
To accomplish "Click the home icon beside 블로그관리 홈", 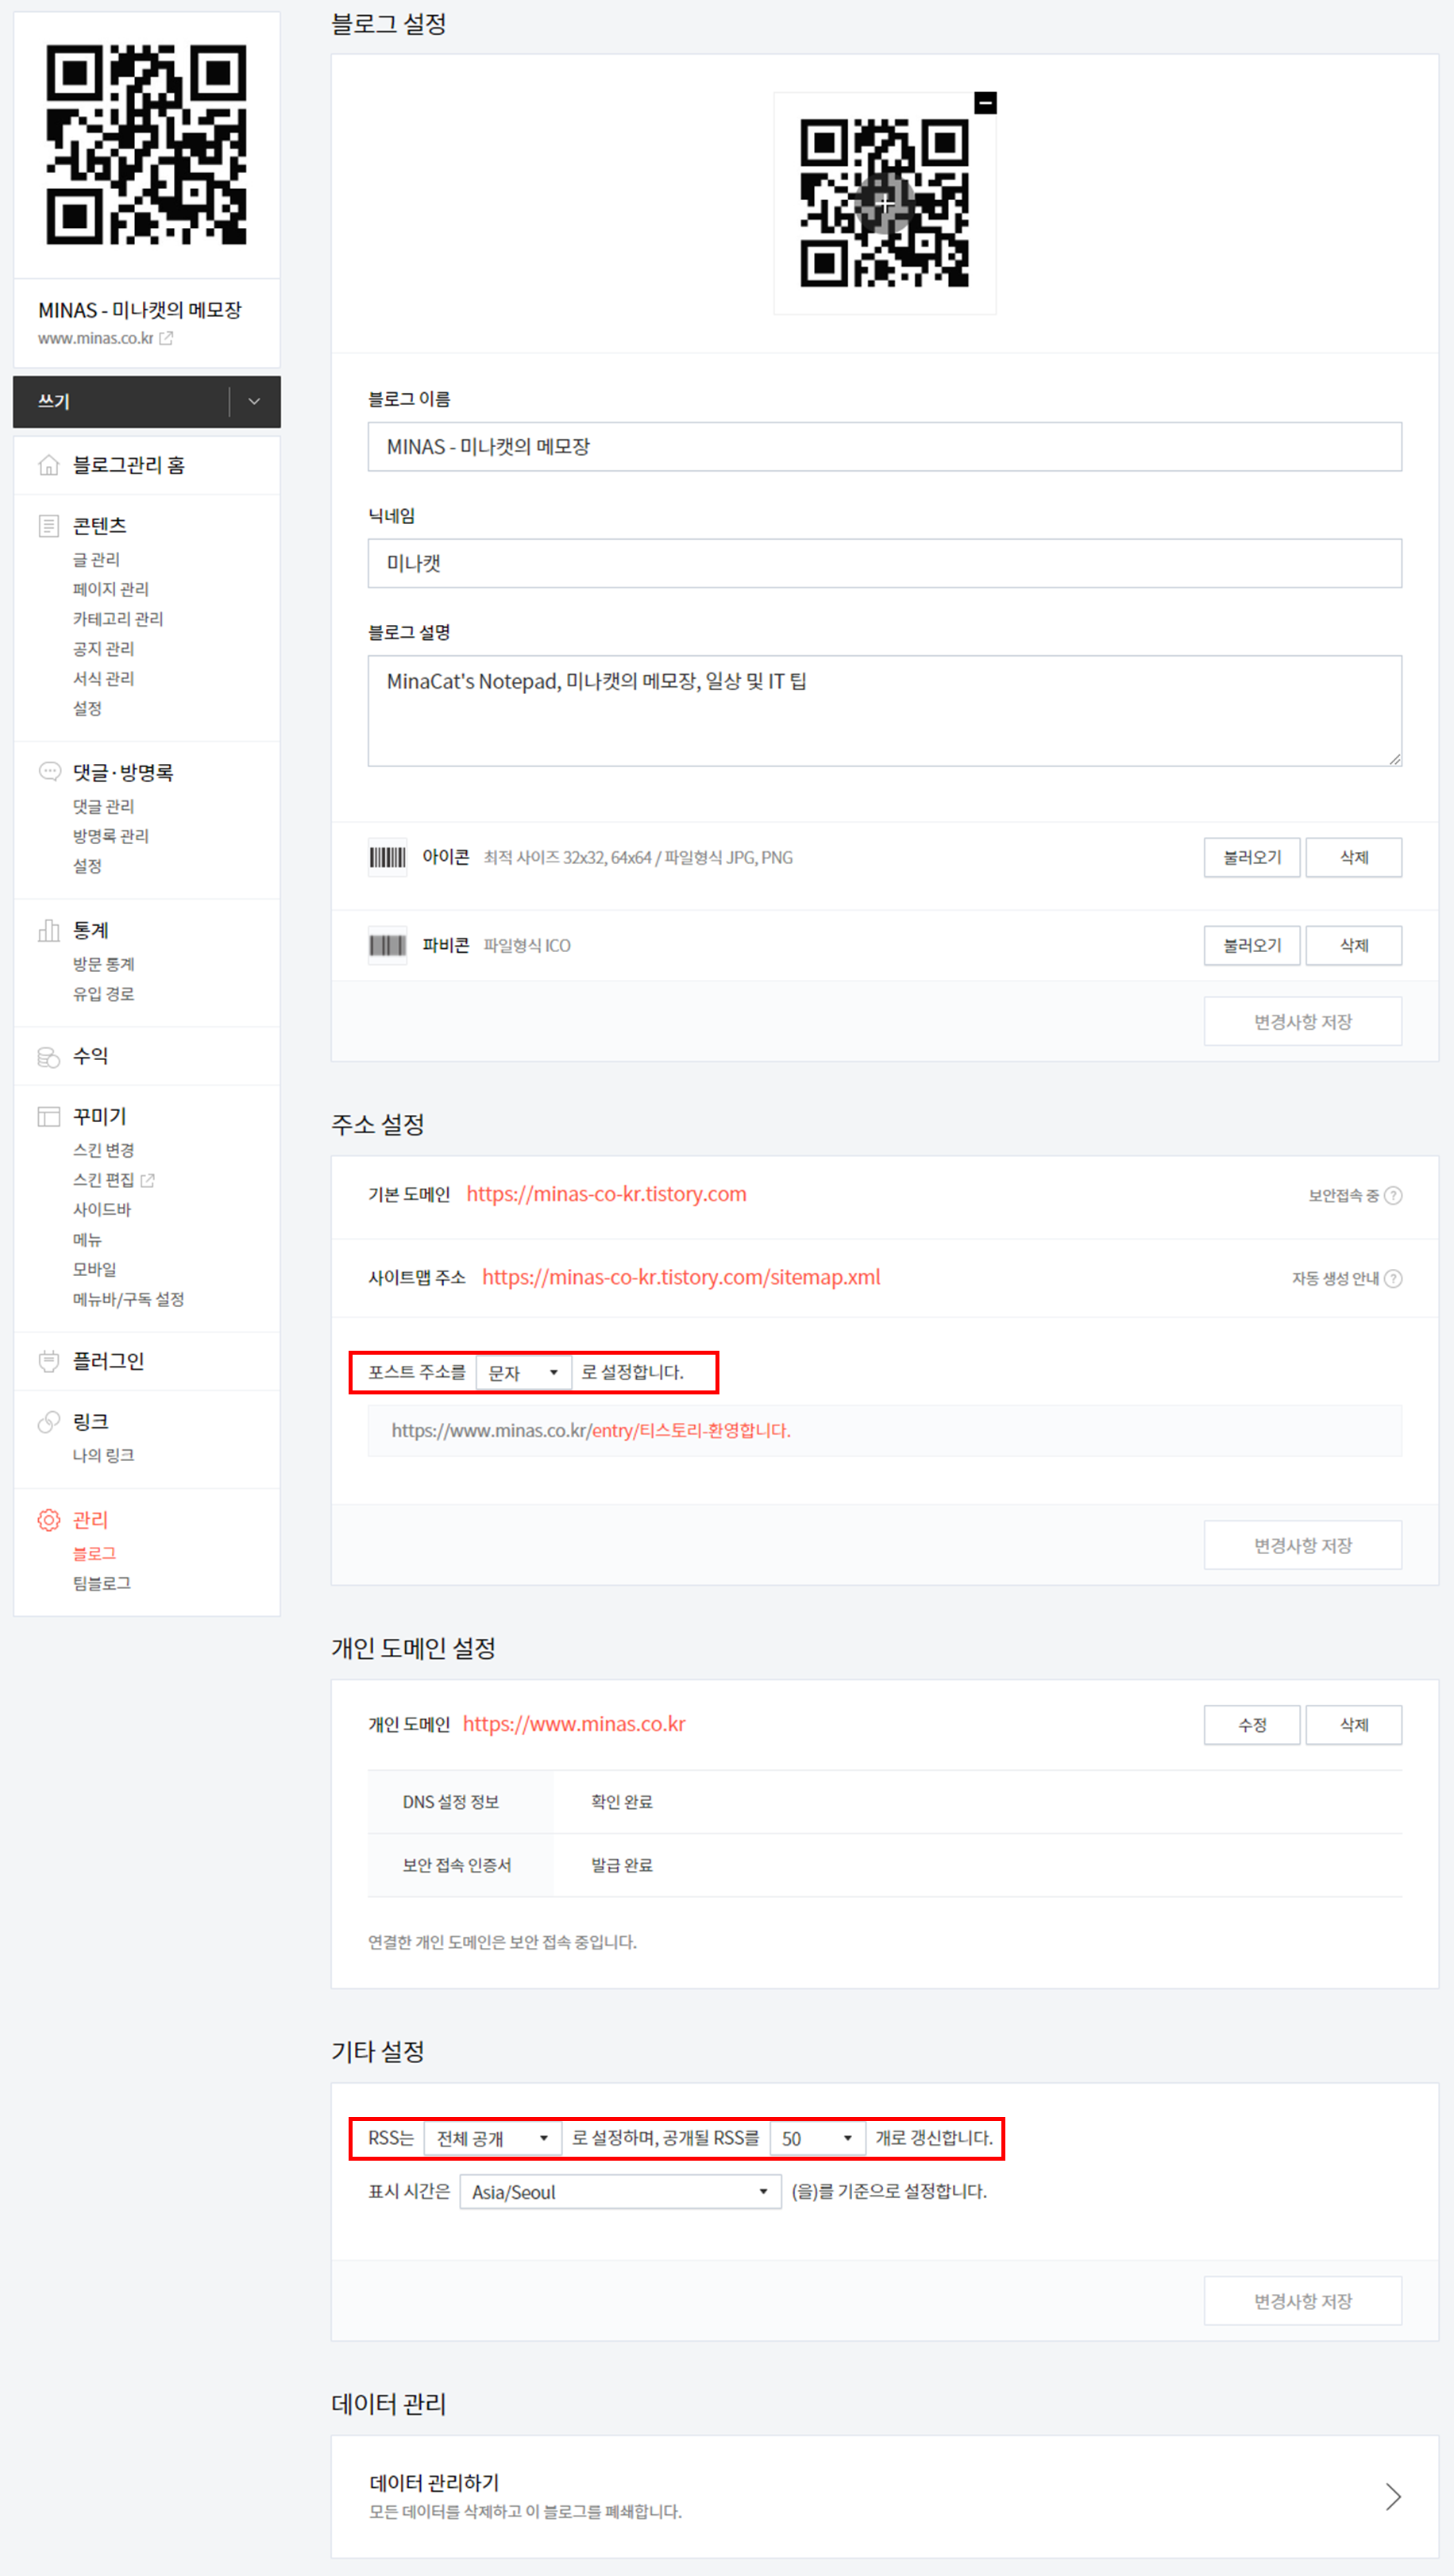I will (48, 465).
